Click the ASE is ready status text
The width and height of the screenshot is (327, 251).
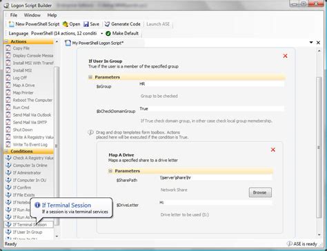305,244
